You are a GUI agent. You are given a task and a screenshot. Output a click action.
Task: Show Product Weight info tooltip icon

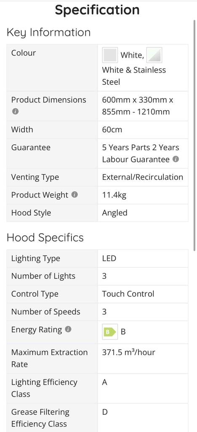[x=74, y=194]
